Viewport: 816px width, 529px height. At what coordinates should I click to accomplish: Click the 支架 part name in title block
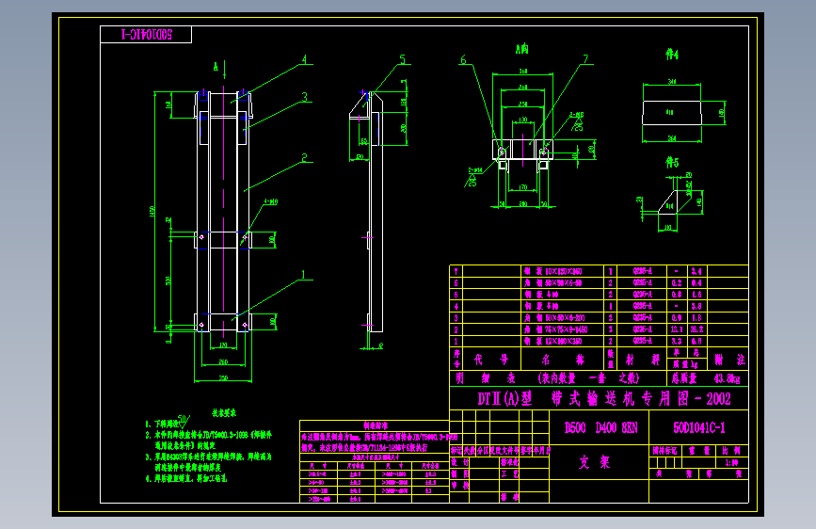[x=594, y=462]
